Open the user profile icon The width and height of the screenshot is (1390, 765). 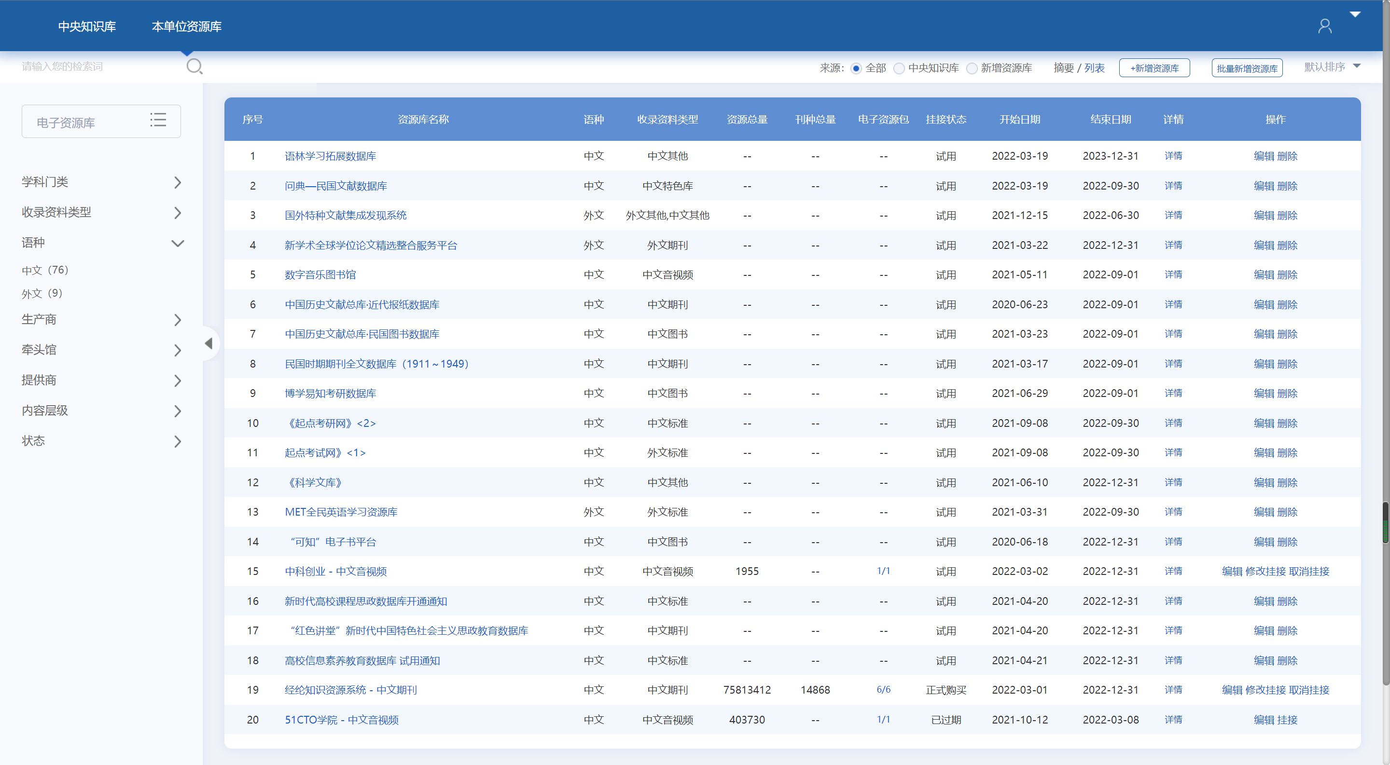tap(1325, 26)
